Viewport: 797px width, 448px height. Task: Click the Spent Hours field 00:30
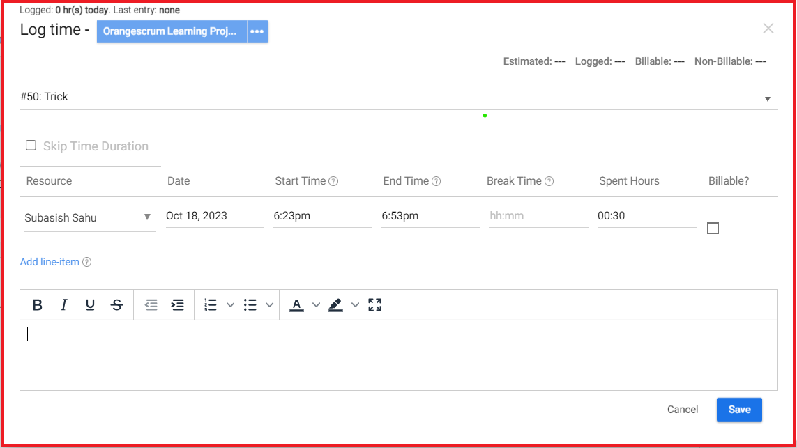click(x=646, y=216)
